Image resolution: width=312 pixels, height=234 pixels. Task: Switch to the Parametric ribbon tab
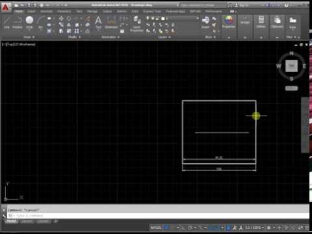tap(64, 11)
